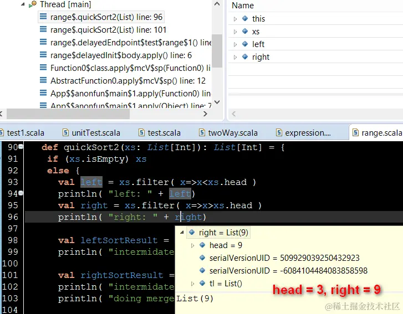Click Debug view horizontal scrollbar thumb

coord(68,114)
